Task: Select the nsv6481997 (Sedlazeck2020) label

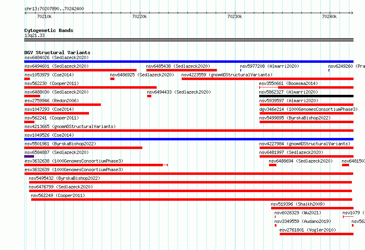Action: (x=291, y=152)
